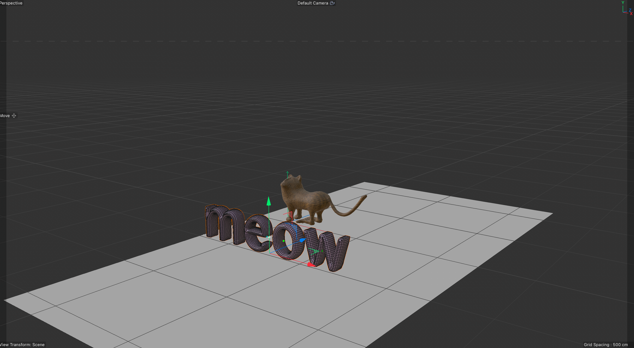Image resolution: width=634 pixels, height=348 pixels.
Task: Click the blue Z-axis arrowhead of the gizmo
Action: (302, 240)
